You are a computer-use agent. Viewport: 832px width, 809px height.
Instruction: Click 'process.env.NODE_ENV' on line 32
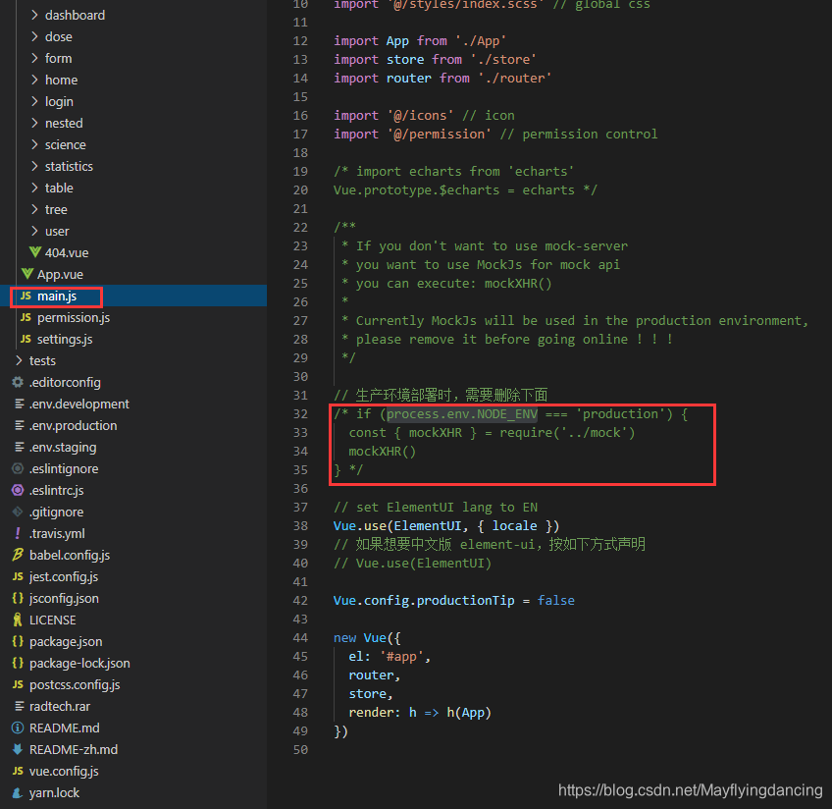(x=462, y=414)
